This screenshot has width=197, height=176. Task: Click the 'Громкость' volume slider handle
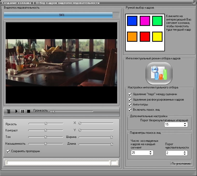(54, 111)
